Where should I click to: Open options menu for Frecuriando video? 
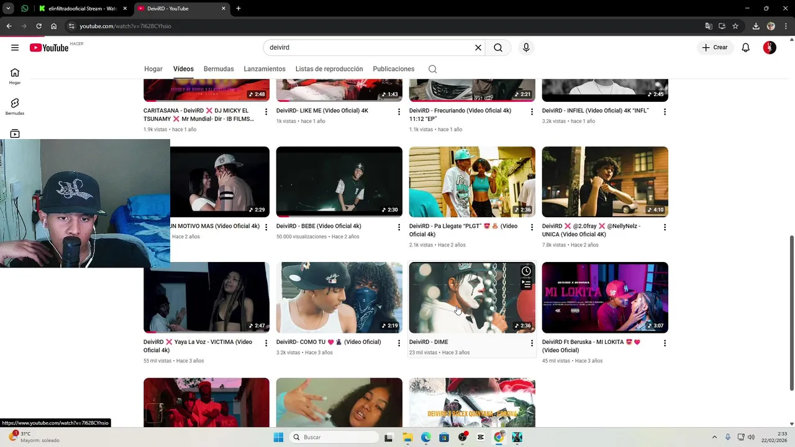[x=532, y=112]
